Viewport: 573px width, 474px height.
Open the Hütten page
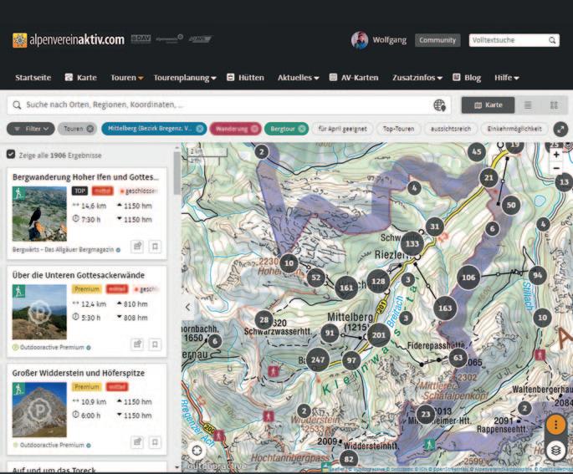(x=245, y=78)
